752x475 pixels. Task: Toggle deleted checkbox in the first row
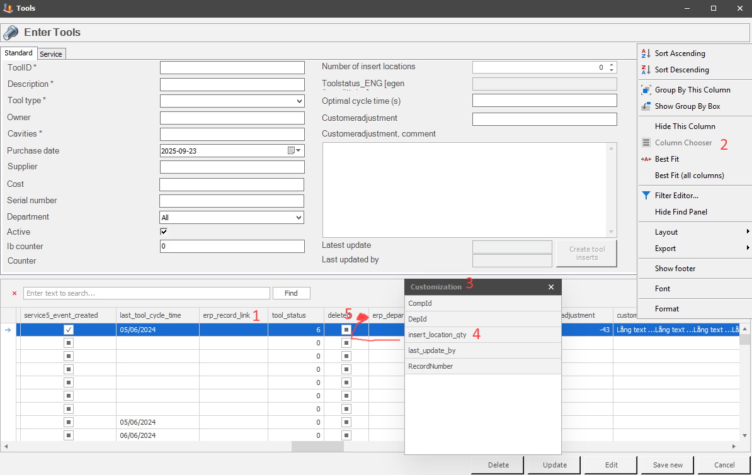coord(346,330)
